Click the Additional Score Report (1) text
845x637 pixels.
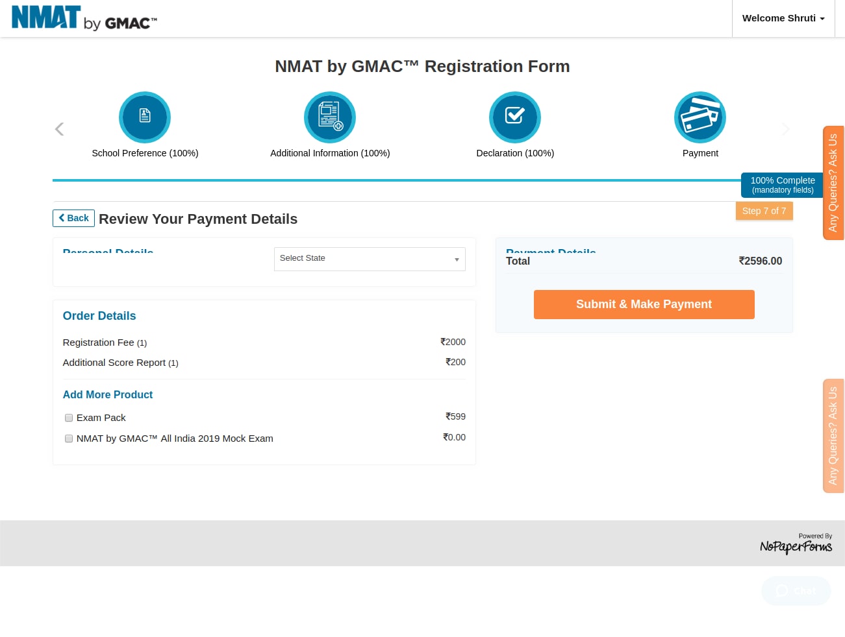pyautogui.click(x=120, y=363)
